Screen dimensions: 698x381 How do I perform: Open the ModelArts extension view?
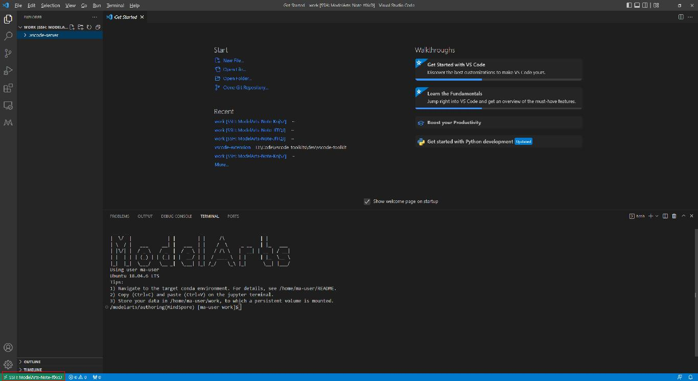[x=8, y=123]
